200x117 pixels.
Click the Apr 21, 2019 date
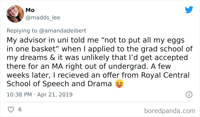(55, 94)
